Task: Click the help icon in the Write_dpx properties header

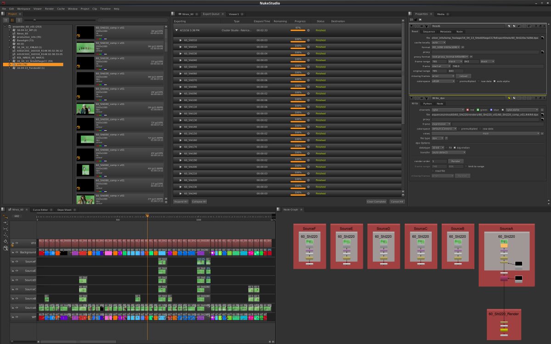Action: pos(536,98)
